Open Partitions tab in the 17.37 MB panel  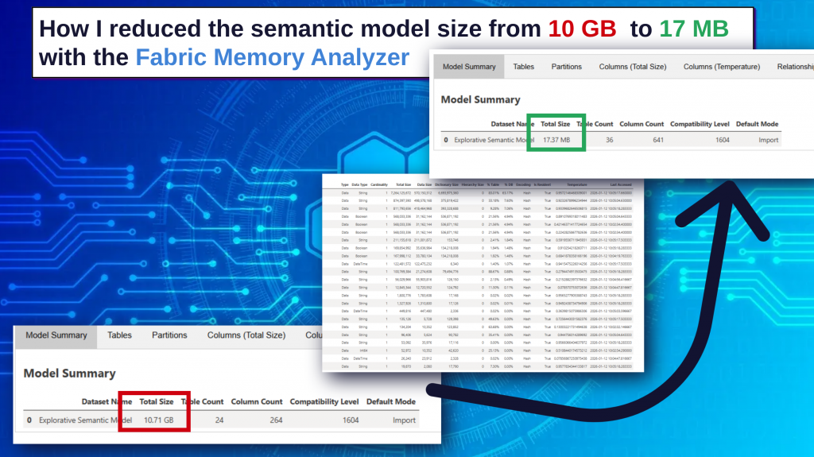(x=567, y=67)
